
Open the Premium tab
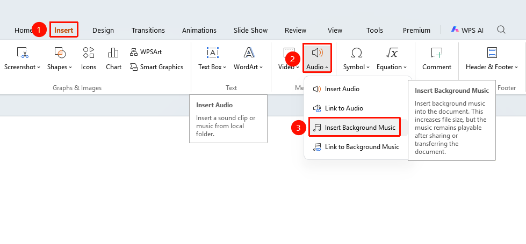point(416,30)
